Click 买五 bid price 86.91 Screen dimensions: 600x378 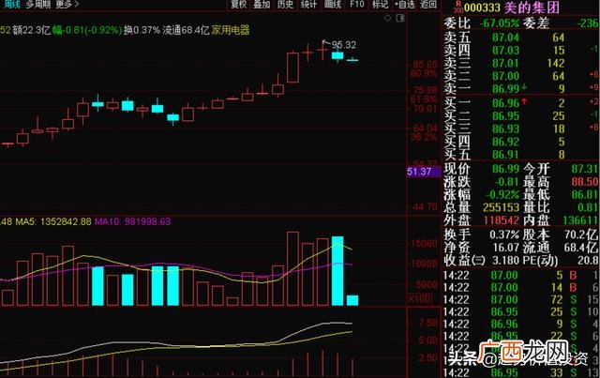click(505, 155)
